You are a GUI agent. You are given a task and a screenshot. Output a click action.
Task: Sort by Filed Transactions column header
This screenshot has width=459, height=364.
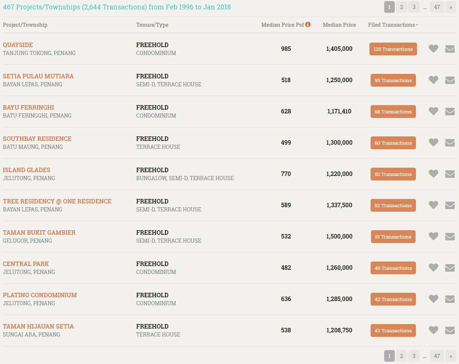click(393, 25)
